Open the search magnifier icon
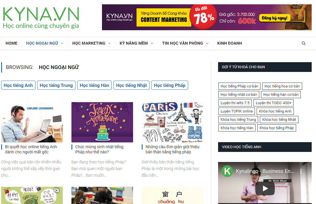The height and width of the screenshot is (204, 316). [x=304, y=43]
